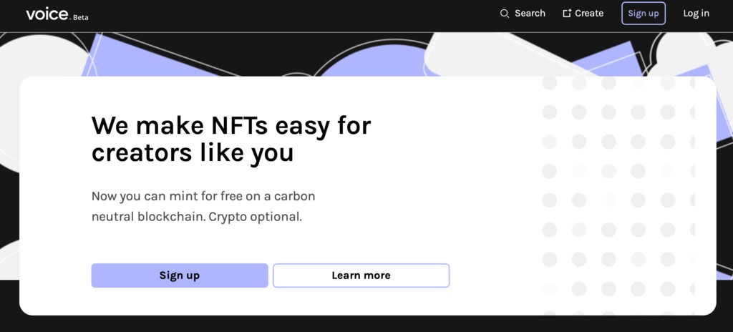Click the Voice logo in header
This screenshot has height=332, width=733.
pos(47,14)
